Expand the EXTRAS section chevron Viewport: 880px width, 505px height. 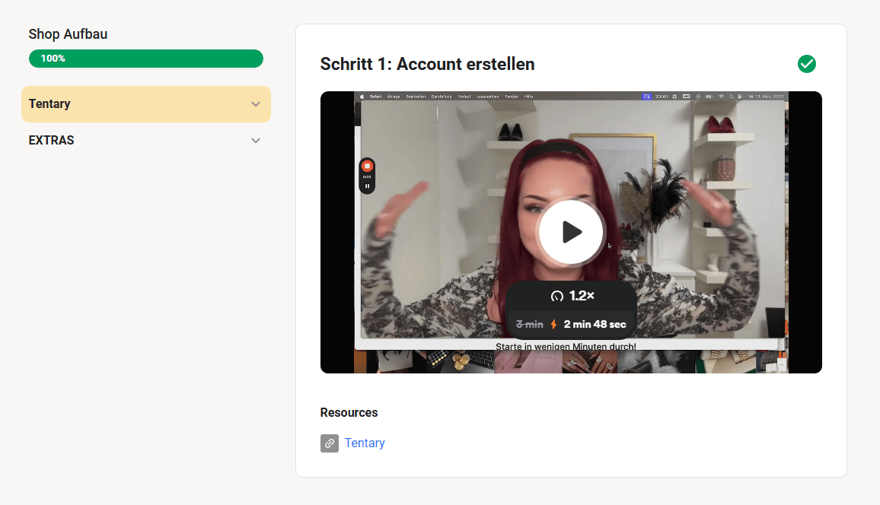coord(255,141)
